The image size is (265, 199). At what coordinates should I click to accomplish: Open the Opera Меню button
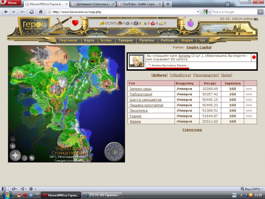[x=11, y=3]
